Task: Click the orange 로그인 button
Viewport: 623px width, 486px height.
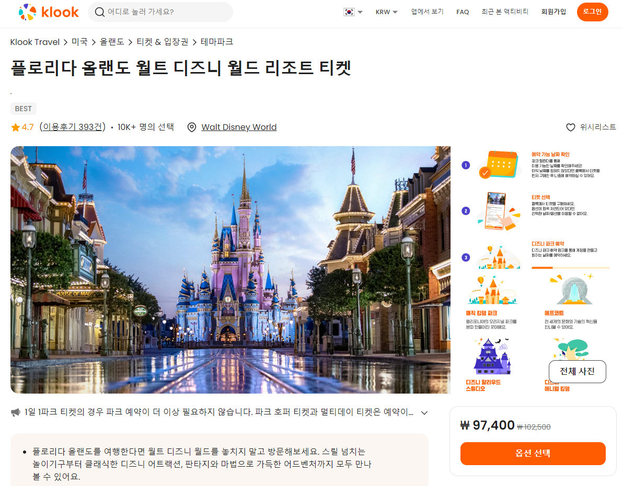Action: [x=592, y=12]
